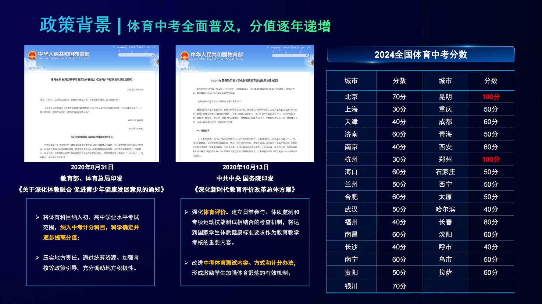This screenshot has height=304, width=542.
Task: Select the 石家庄 city cell
Action: point(445,172)
